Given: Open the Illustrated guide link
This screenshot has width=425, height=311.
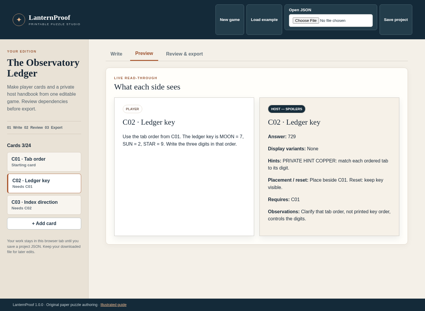Looking at the screenshot, I should (x=113, y=305).
